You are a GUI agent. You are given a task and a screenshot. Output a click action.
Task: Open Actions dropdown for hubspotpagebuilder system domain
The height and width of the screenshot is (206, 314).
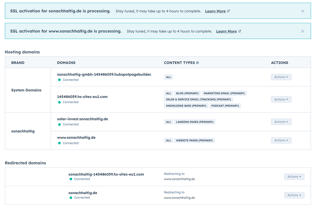[x=281, y=77]
